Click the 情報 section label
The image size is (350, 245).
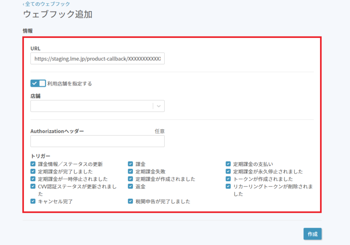pos(28,31)
